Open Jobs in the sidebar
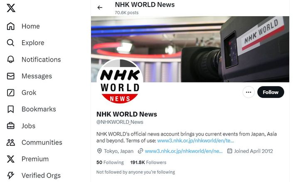This screenshot has width=295, height=182. click(21, 126)
